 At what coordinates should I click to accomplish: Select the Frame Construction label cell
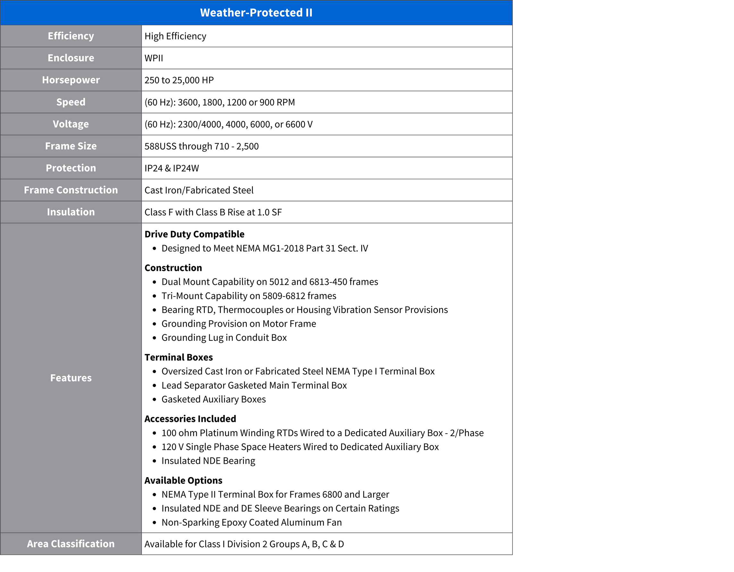pyautogui.click(x=71, y=190)
